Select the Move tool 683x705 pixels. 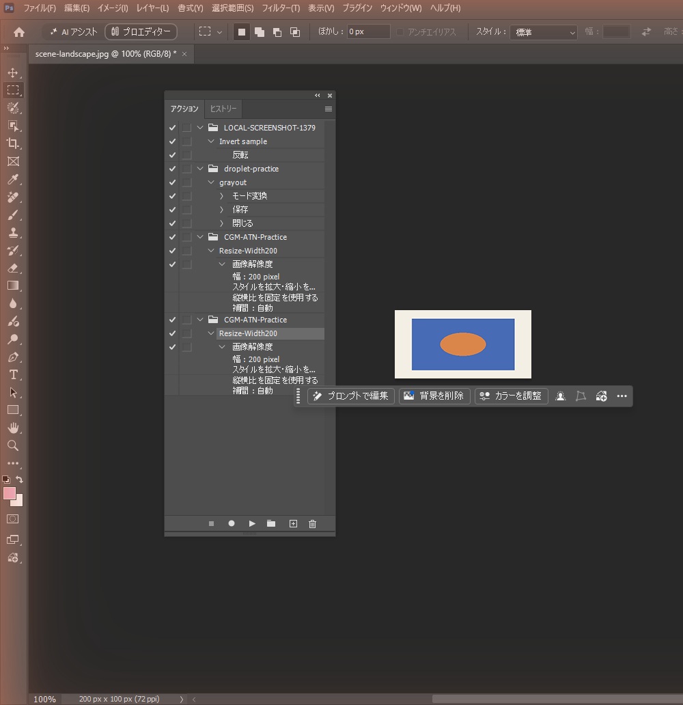click(x=13, y=73)
